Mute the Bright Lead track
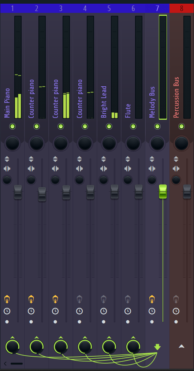194x371 pixels. (109, 126)
